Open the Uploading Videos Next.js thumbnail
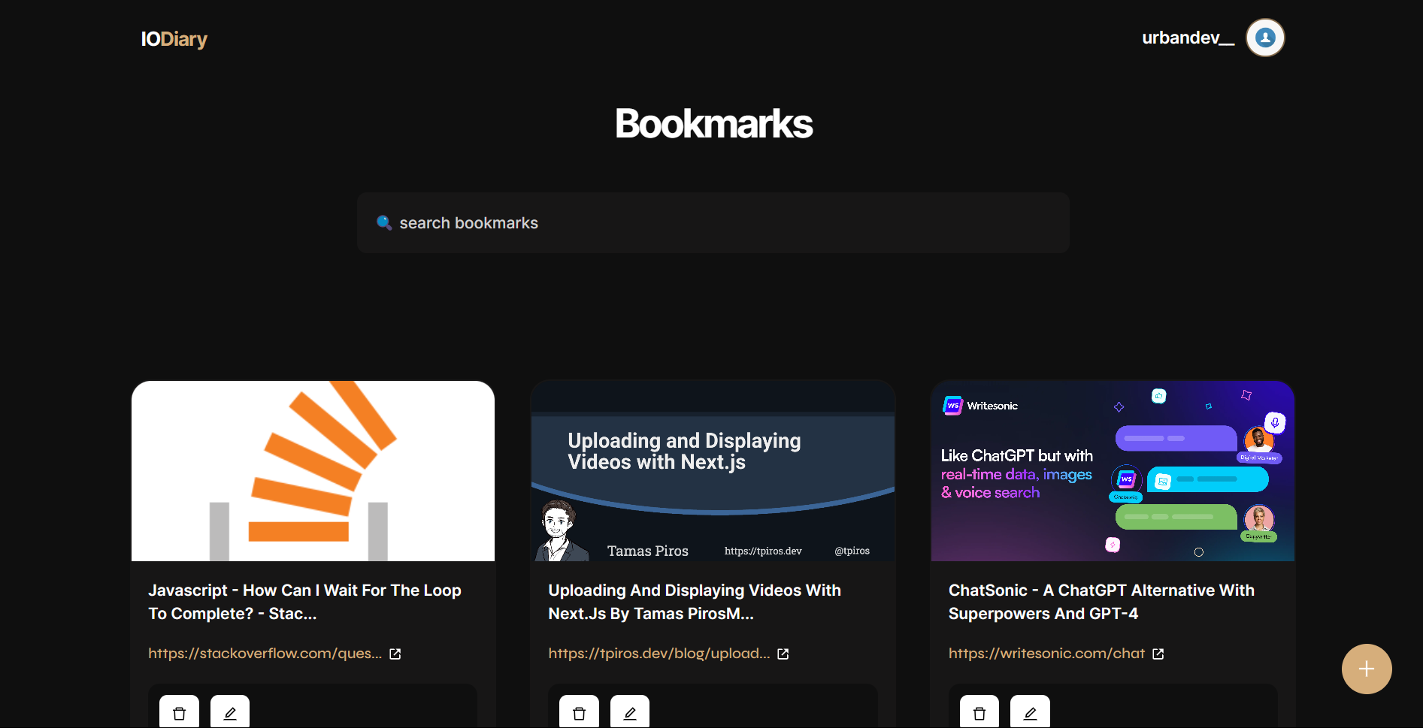The height and width of the screenshot is (728, 1423). [x=713, y=471]
